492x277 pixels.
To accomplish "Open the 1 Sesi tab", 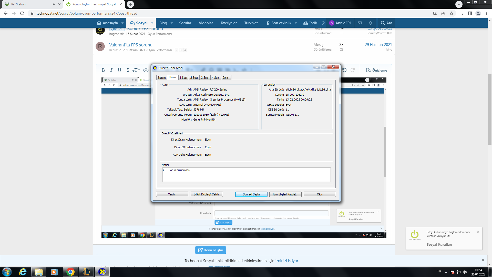I will (x=183, y=78).
